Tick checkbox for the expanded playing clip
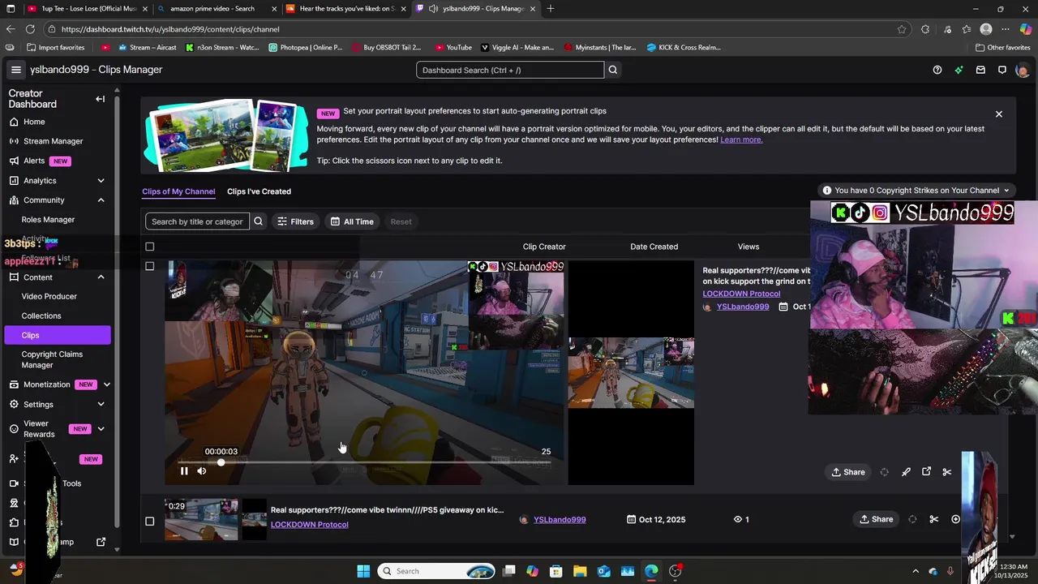 point(149,266)
